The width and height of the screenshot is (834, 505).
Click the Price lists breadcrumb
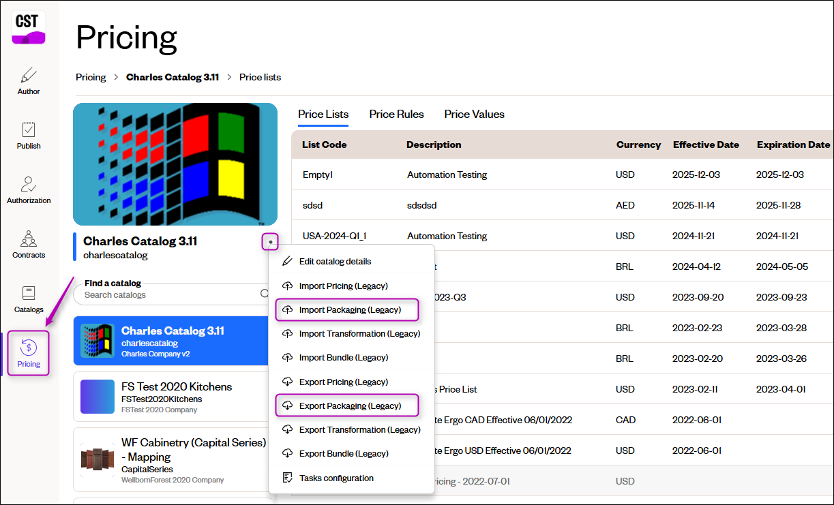(x=260, y=77)
